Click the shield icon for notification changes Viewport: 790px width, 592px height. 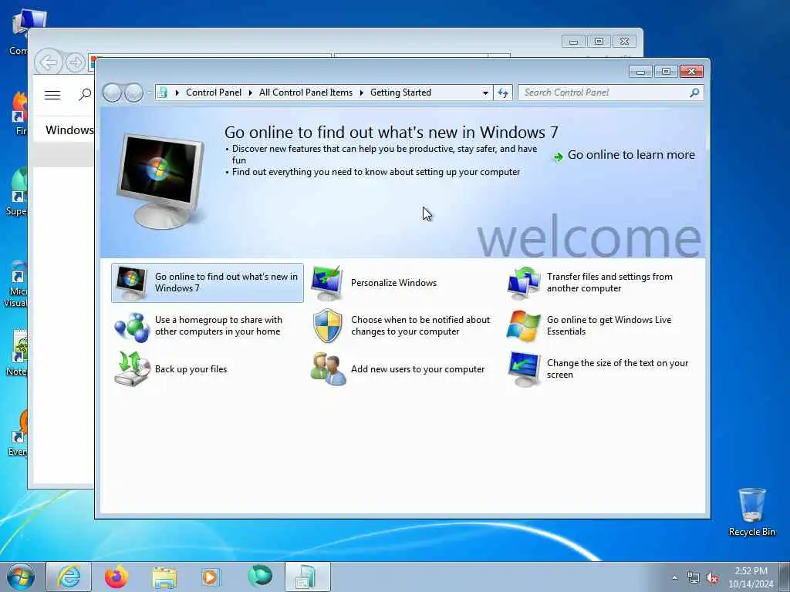tap(327, 326)
